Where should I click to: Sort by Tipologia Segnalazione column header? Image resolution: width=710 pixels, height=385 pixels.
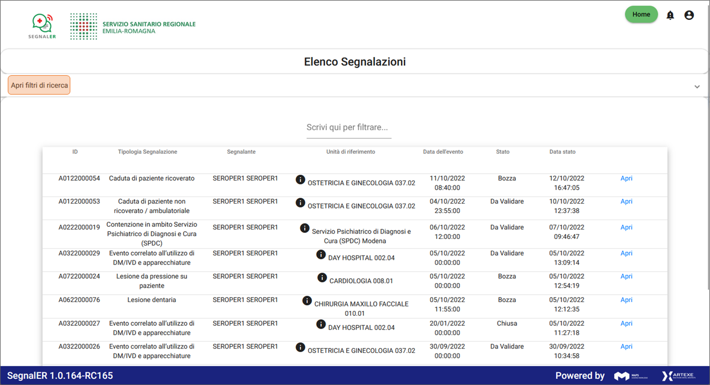click(147, 152)
